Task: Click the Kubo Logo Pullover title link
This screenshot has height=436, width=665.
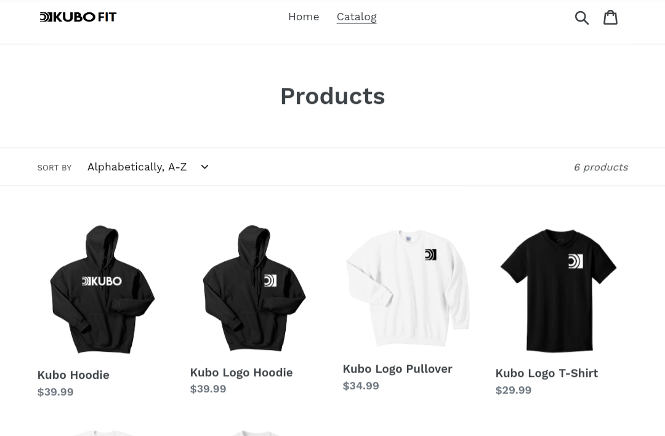Action: tap(397, 369)
